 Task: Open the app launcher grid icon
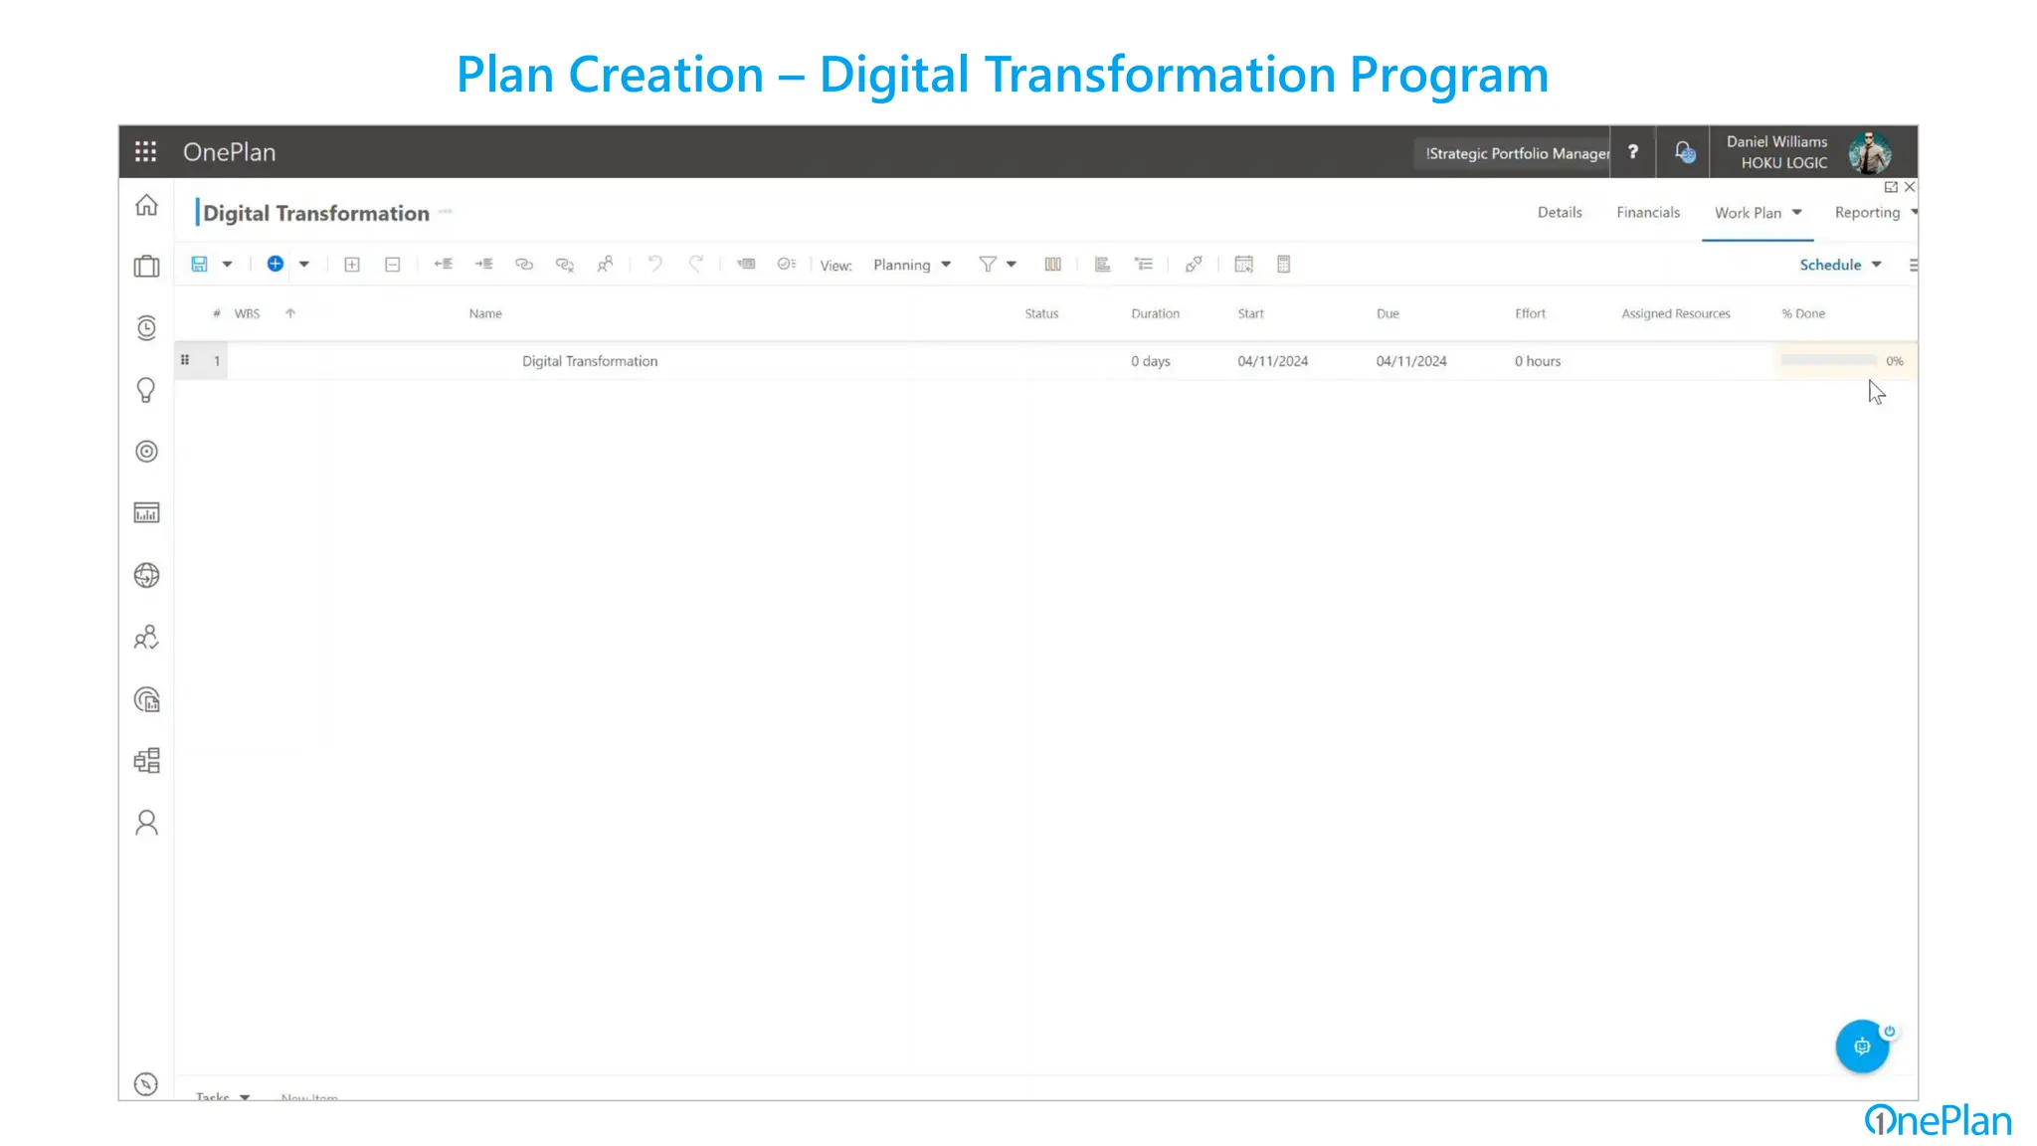pyautogui.click(x=146, y=151)
